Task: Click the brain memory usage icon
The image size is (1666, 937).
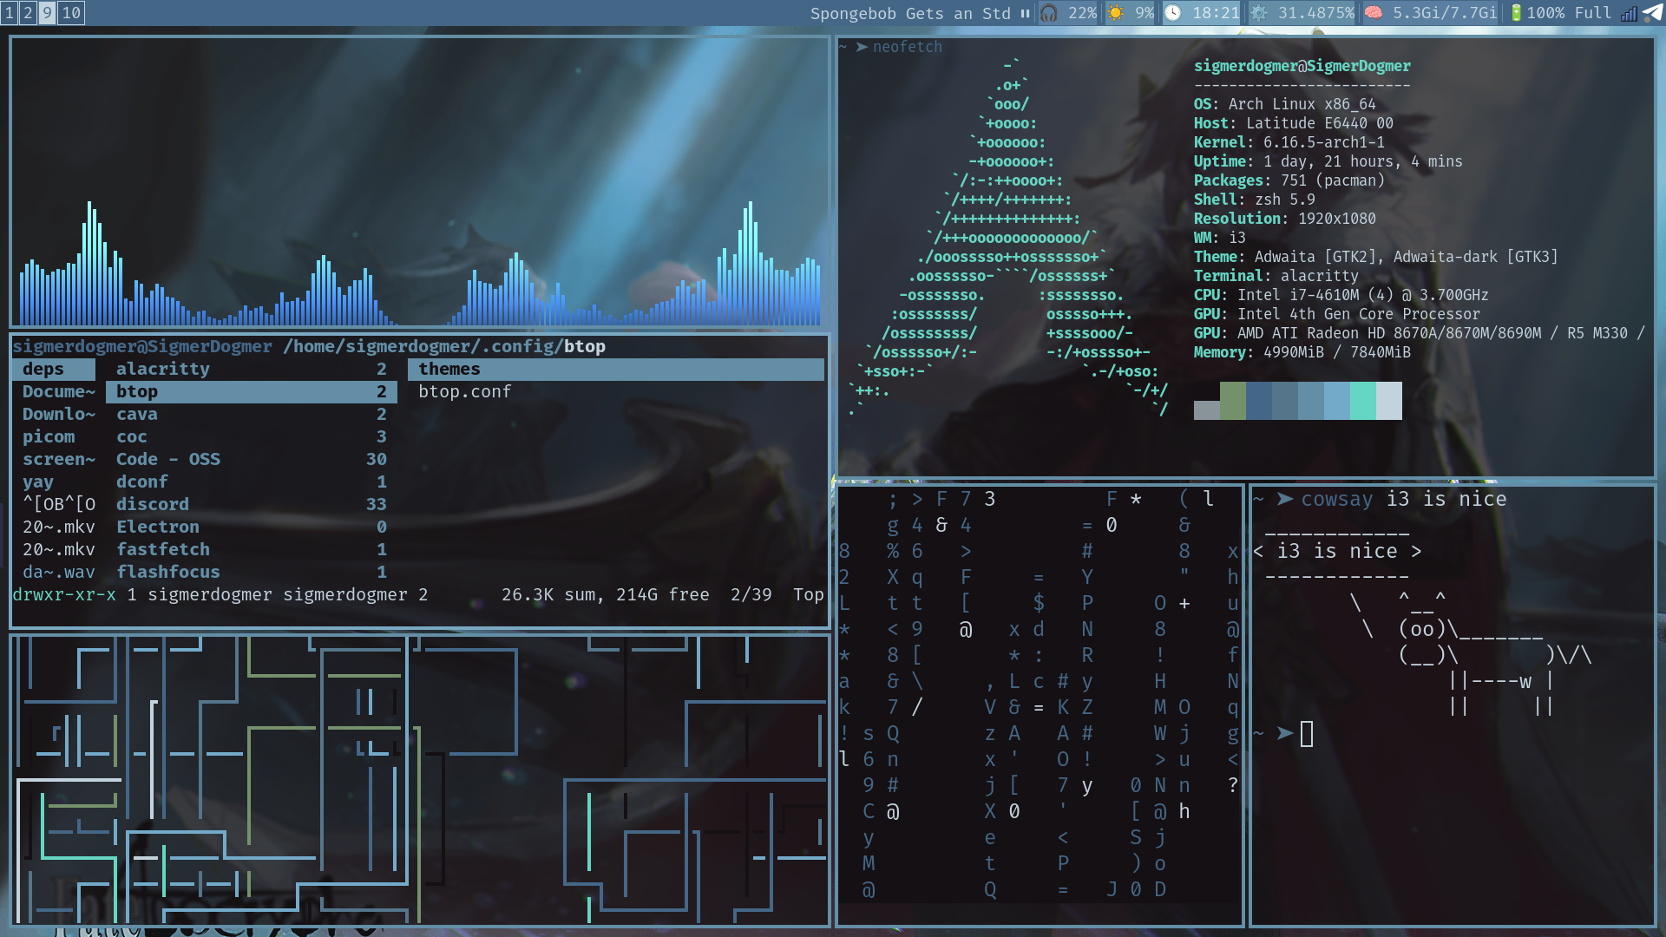Action: [1374, 13]
